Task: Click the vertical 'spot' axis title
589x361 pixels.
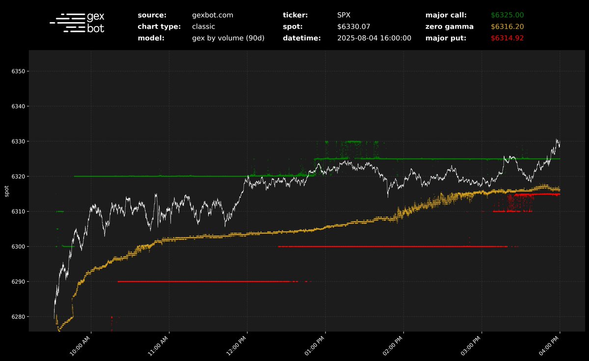Action: click(6, 191)
